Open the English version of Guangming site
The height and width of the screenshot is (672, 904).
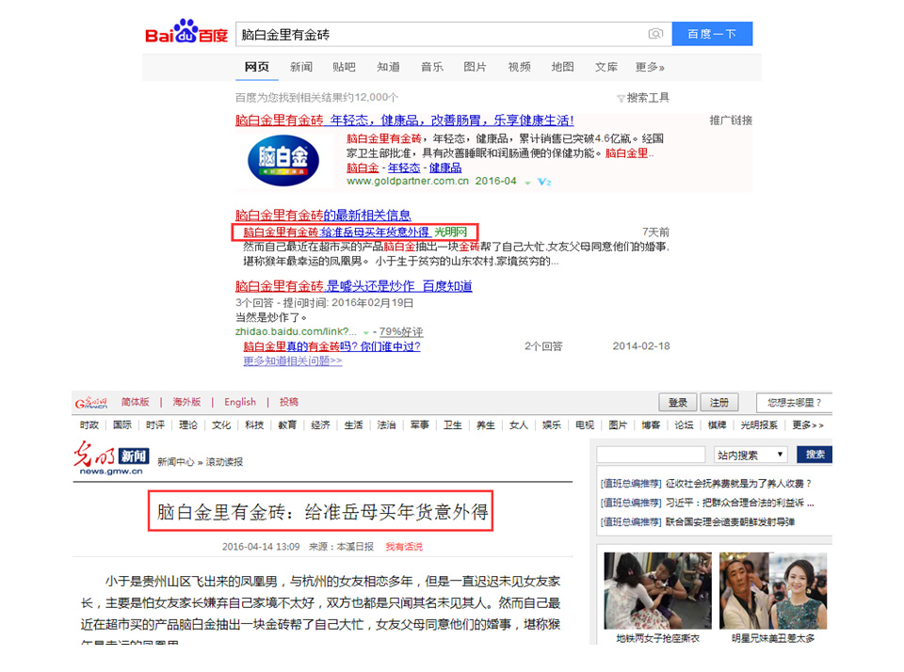coord(240,401)
